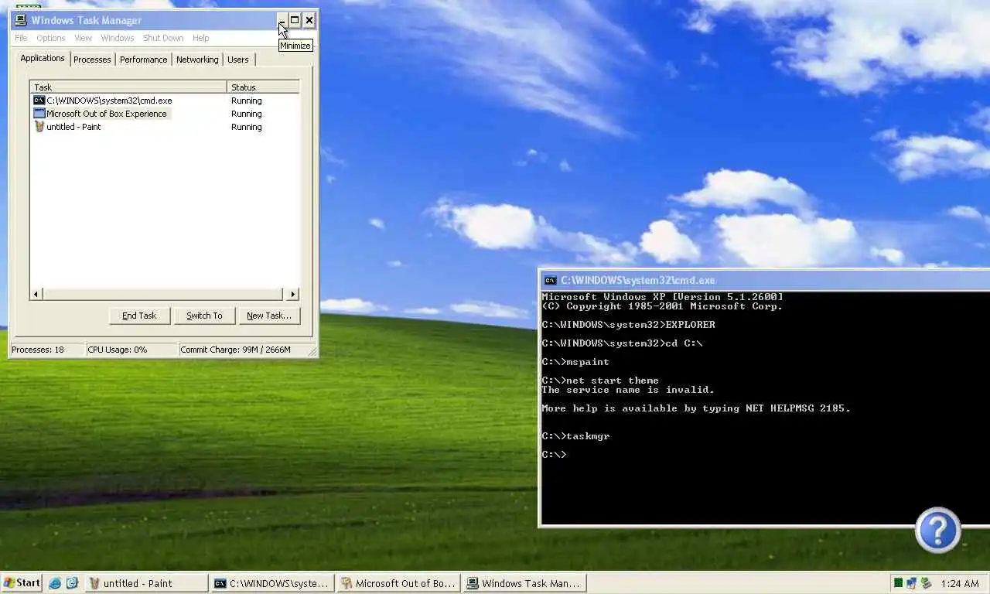Click the New Task... button

click(269, 316)
